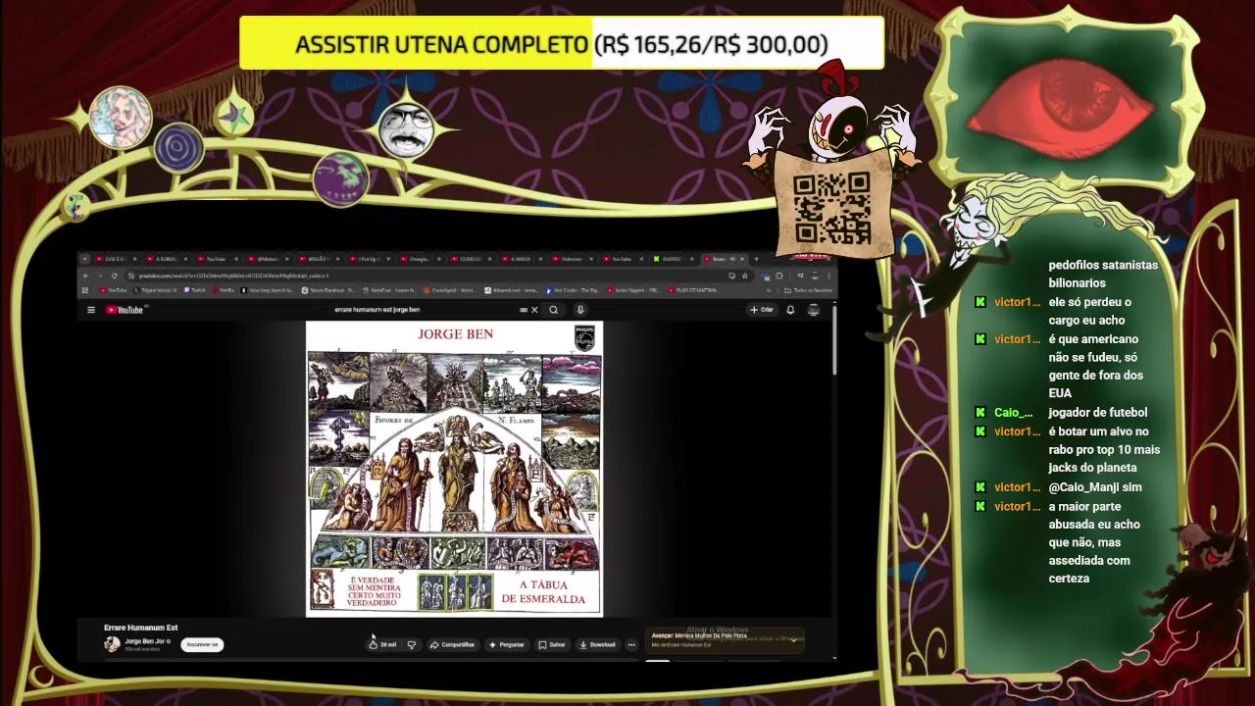The height and width of the screenshot is (706, 1255).
Task: Click the Jorge Ben album cover video
Action: (455, 469)
